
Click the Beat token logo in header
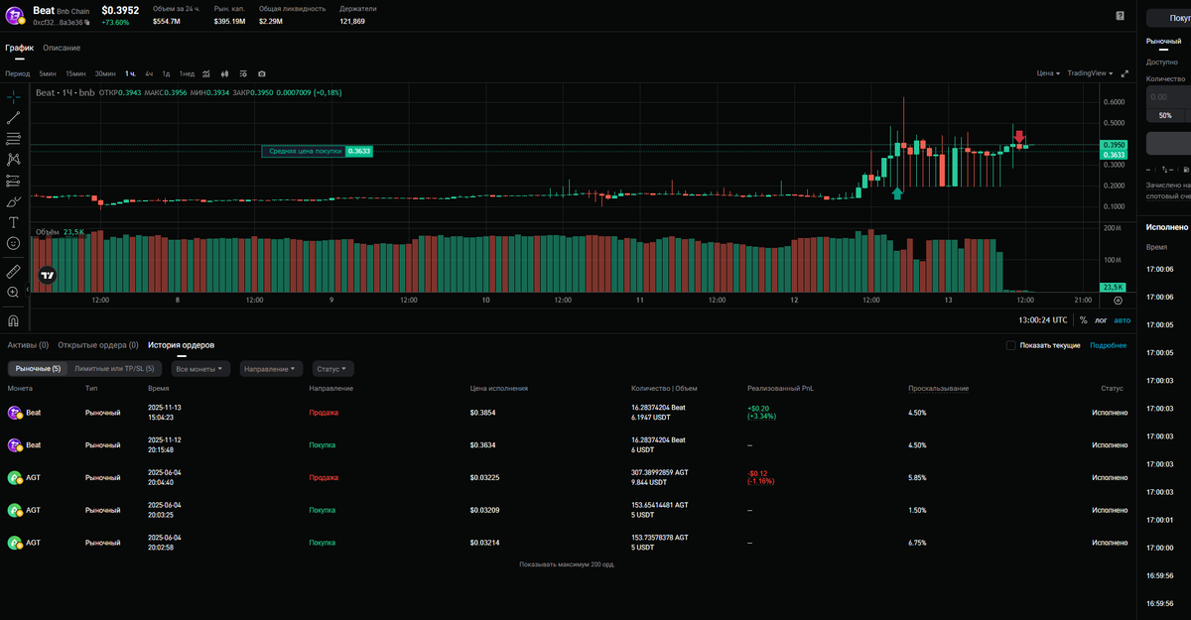click(x=15, y=14)
